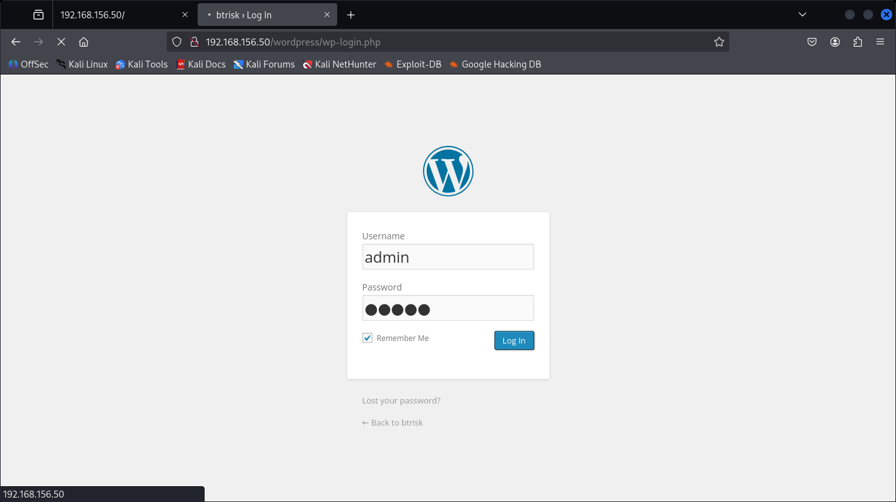Open Kali Forums bookmark
The width and height of the screenshot is (896, 502).
click(264, 64)
